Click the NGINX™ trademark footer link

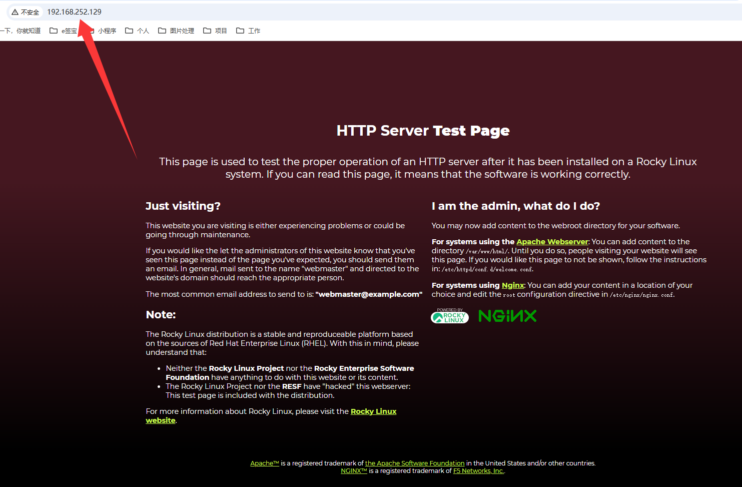(x=354, y=471)
